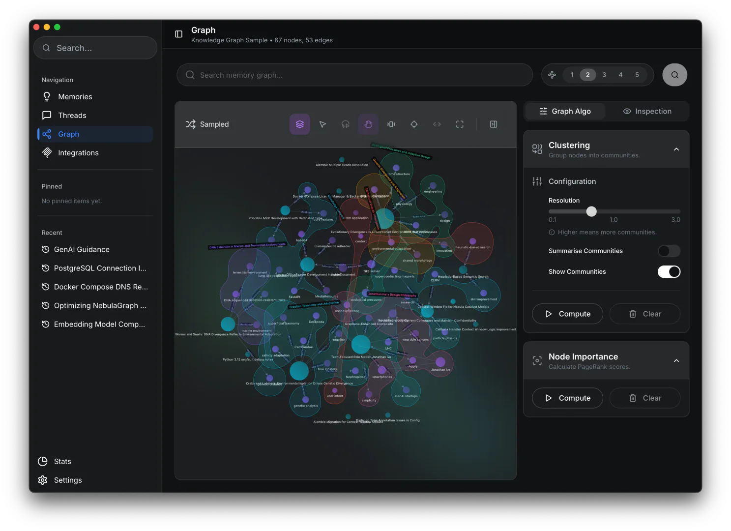731x531 pixels.
Task: Click the round search button
Action: pyautogui.click(x=674, y=75)
